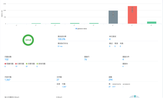Open the blocker issues count 0
The width and height of the screenshot is (163, 98).
(5, 67)
